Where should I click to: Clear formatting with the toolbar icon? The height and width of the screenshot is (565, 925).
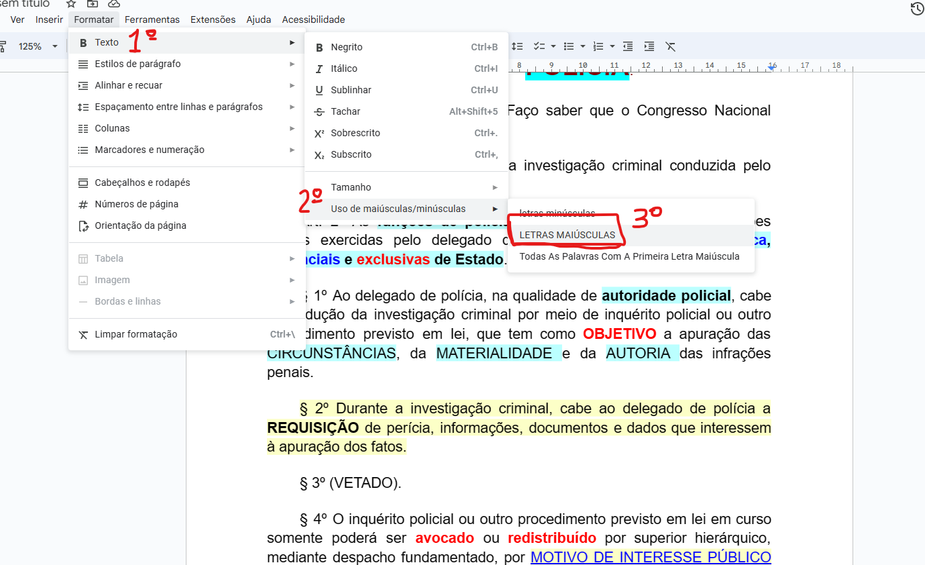[x=671, y=46]
